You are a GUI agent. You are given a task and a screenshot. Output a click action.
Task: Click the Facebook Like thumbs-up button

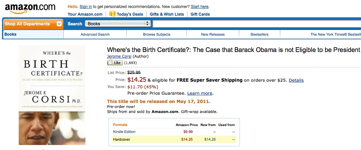point(115,63)
